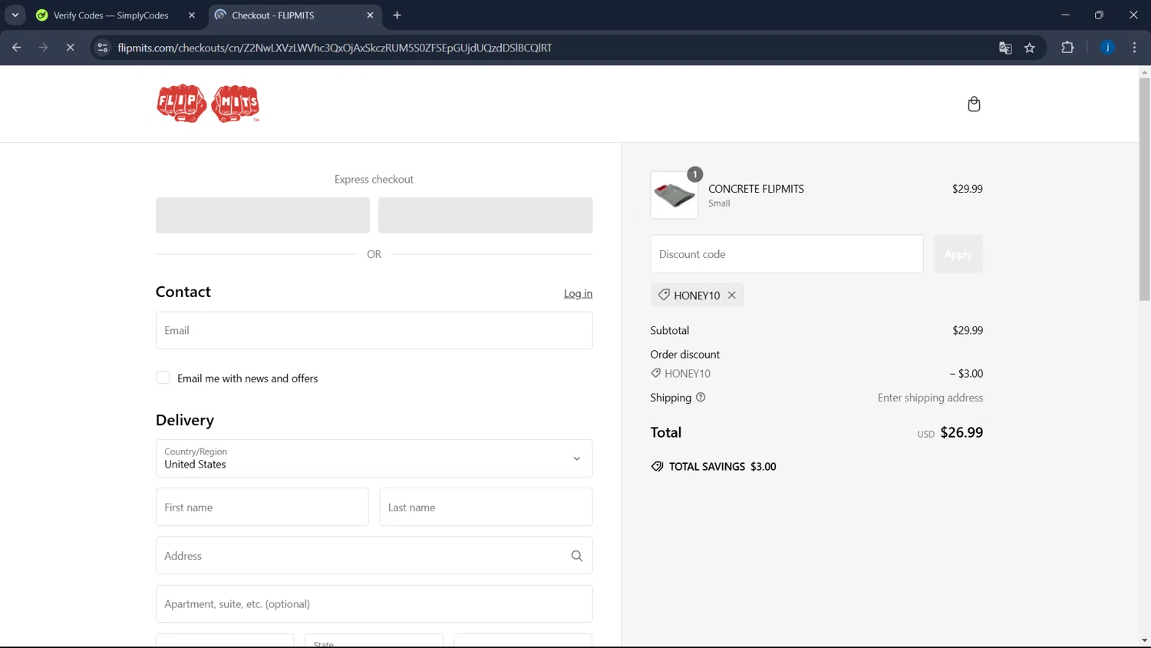Check Email me with news and offers
The width and height of the screenshot is (1151, 648).
pyautogui.click(x=163, y=378)
